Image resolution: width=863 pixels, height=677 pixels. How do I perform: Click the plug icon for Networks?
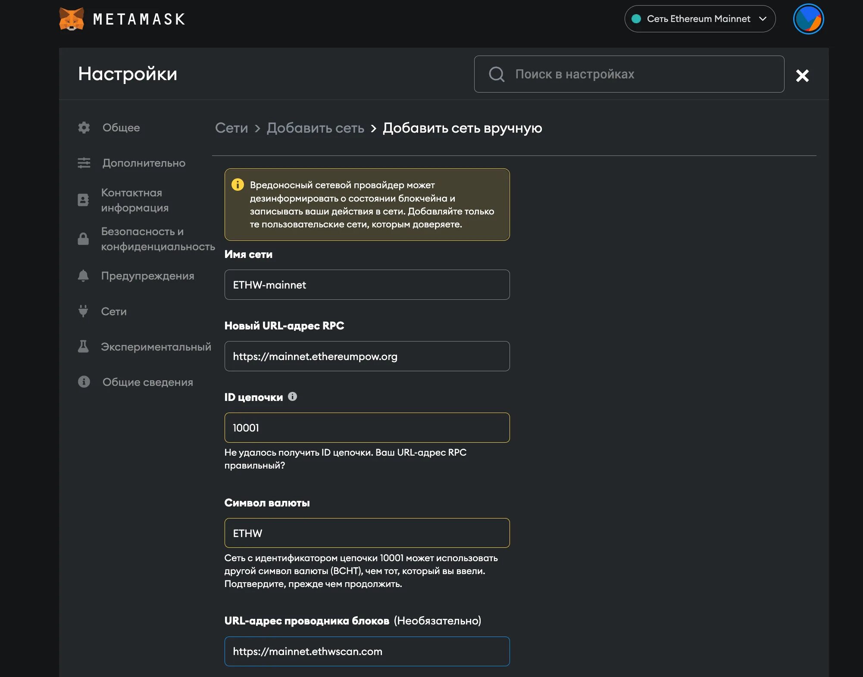coord(83,311)
